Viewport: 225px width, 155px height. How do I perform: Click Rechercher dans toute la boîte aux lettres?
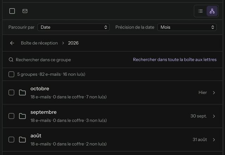click(175, 60)
